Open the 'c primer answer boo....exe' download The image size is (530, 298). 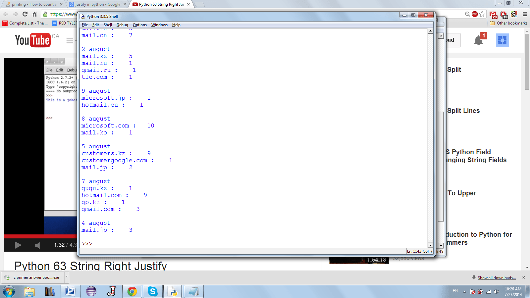(x=33, y=277)
